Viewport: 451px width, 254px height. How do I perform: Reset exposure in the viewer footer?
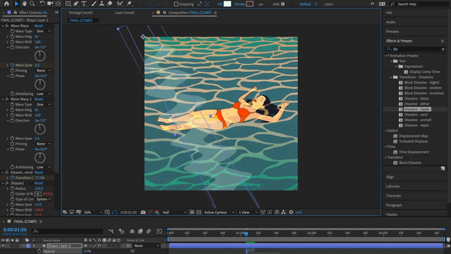[291, 212]
